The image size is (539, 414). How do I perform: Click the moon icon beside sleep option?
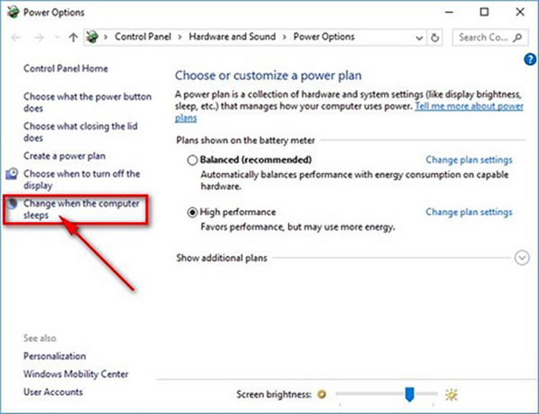coord(12,204)
